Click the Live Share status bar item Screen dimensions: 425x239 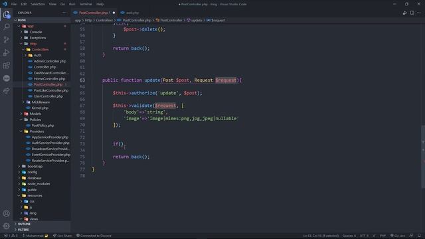[62, 236]
